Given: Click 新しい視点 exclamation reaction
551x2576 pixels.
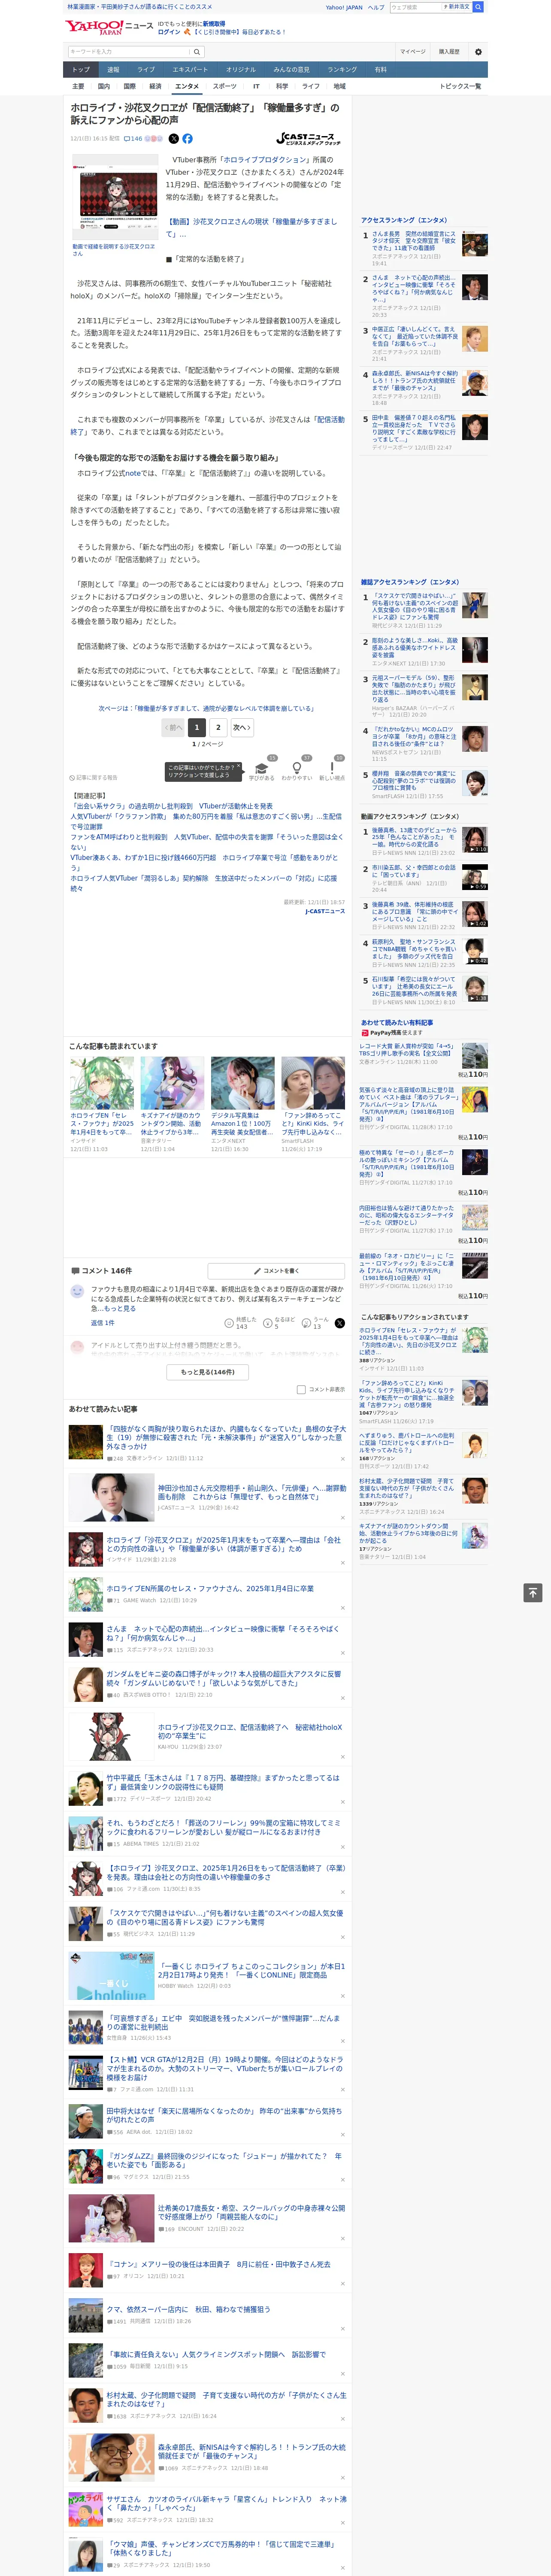Looking at the screenshot, I should (x=332, y=770).
